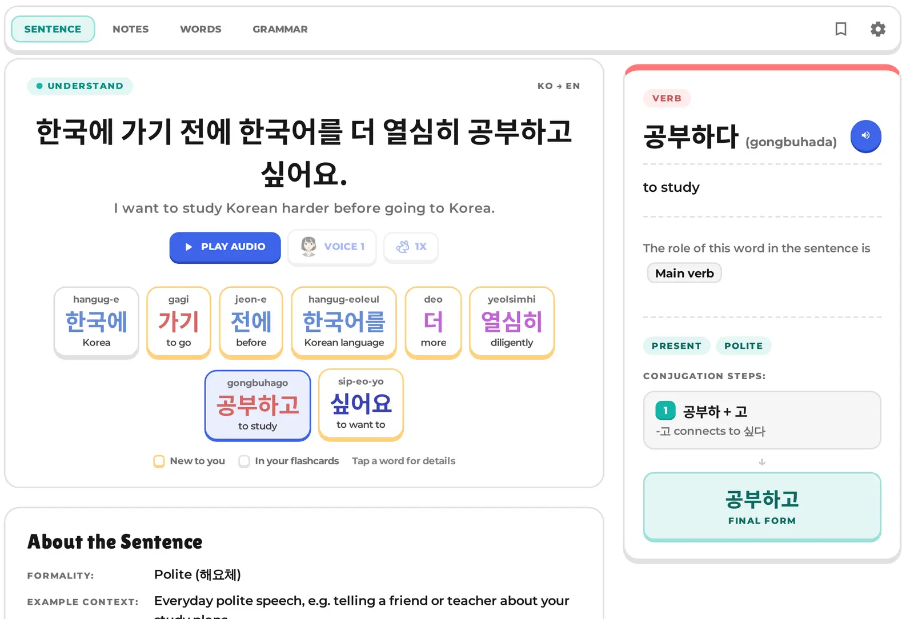This screenshot has width=914, height=619.
Task: Tap the word card 한국에 (Korea)
Action: pos(97,322)
